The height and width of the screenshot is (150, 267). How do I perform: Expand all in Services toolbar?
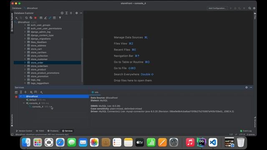[21, 92]
